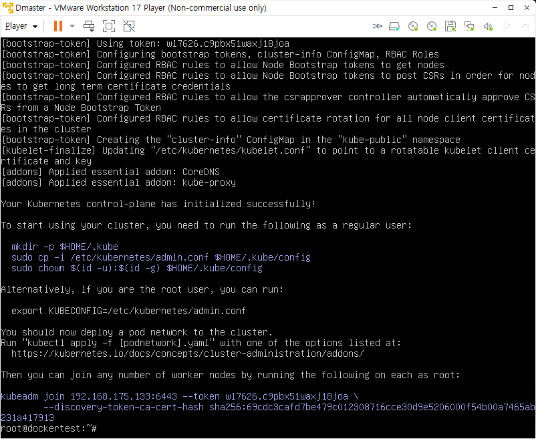Click the 'To start using your cluster' line
Viewport: 536px width, 439px height.
coord(207,225)
